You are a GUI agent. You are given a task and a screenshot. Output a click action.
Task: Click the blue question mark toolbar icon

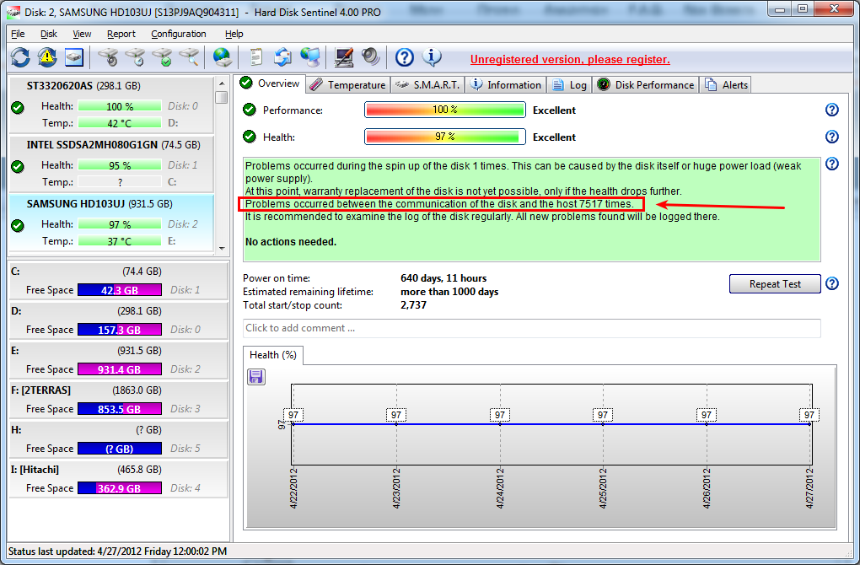[405, 57]
